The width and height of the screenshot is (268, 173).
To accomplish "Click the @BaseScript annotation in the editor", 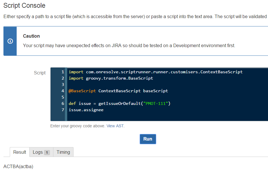I will 82,91.
